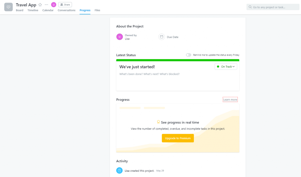301x177 pixels.
Task: Open the On Track status dropdown
Action: [x=225, y=66]
